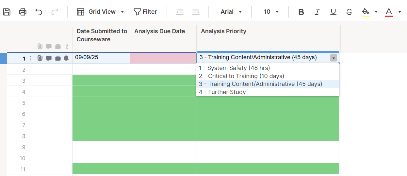Open row 1 attachments paperclip
Viewport: 407px width, 176px height.
point(40,58)
